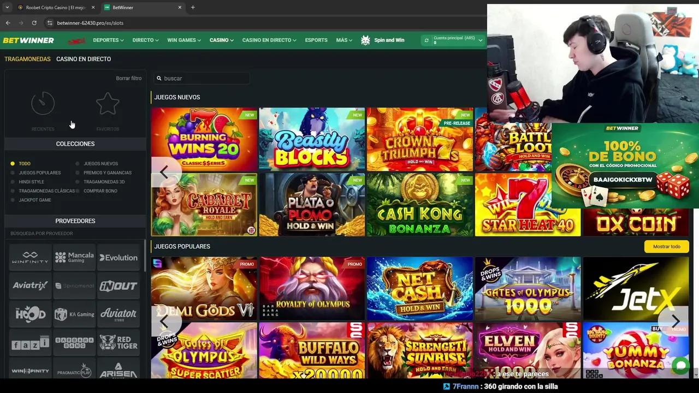The height and width of the screenshot is (393, 699).
Task: Click the browser address bar
Action: (262, 23)
